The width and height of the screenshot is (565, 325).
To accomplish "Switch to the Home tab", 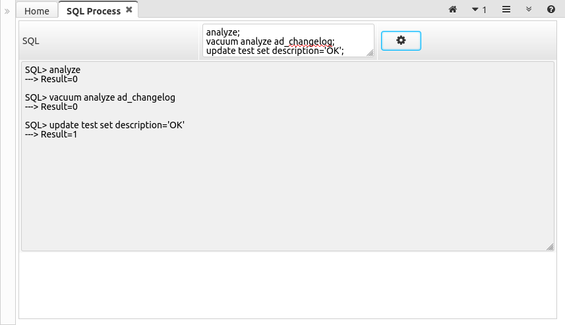I will click(x=37, y=11).
